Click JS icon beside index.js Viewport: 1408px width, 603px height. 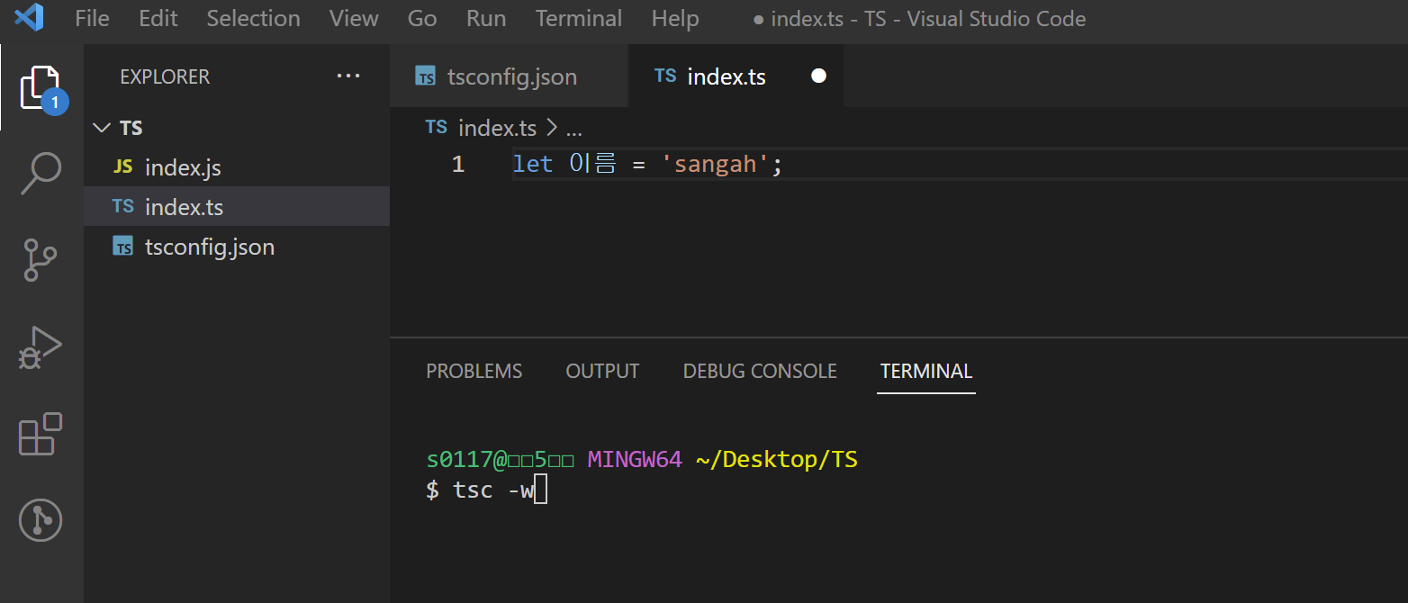click(123, 166)
